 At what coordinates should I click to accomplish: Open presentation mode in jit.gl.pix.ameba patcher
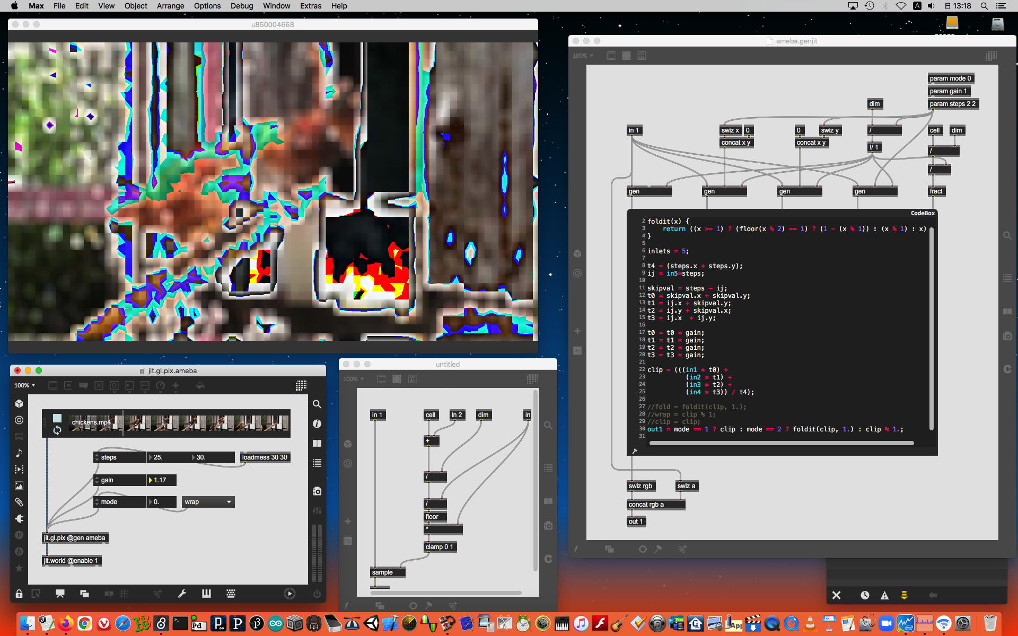pyautogui.click(x=60, y=594)
